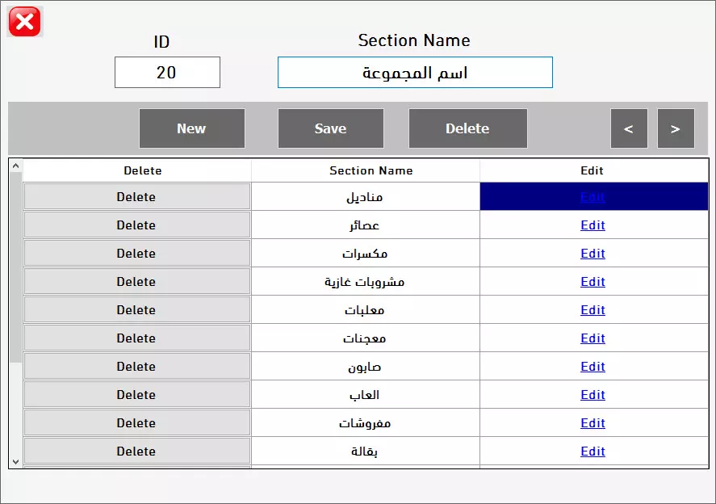Delete the مفروشات section row
This screenshot has height=504, width=716.
pos(136,422)
